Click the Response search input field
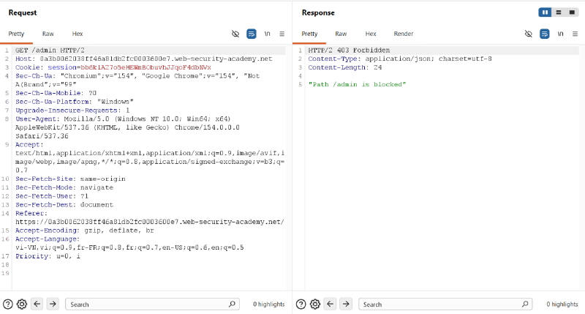The image size is (585, 314). point(445,304)
